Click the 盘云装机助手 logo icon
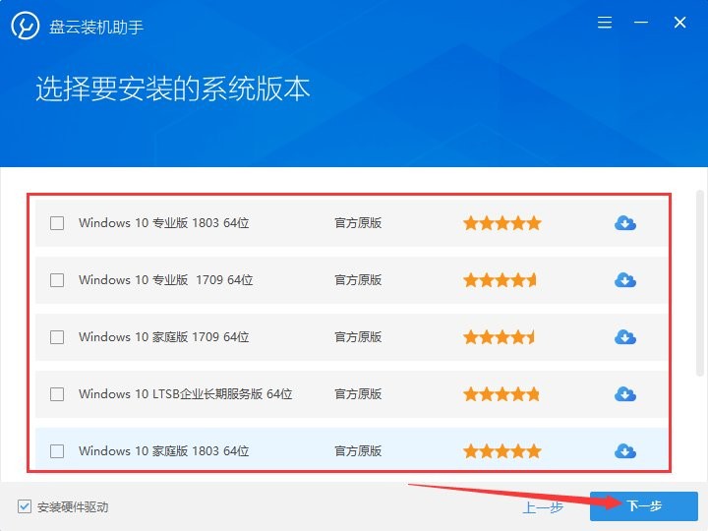This screenshot has height=531, width=708. point(26,26)
